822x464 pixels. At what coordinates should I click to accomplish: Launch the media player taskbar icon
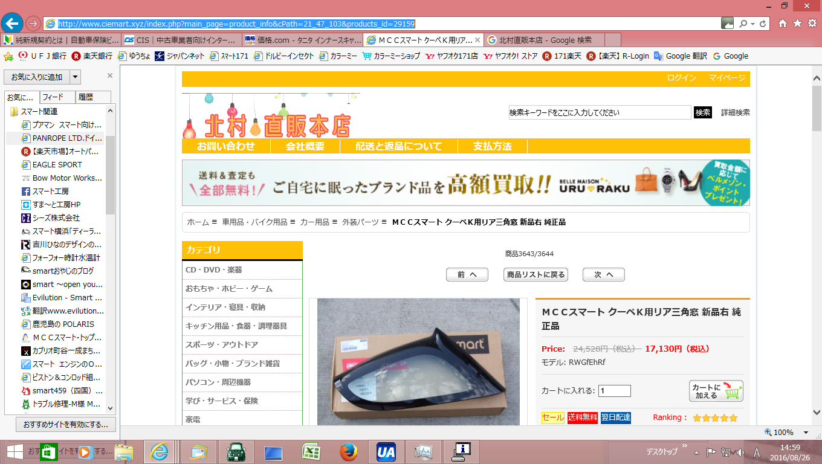pos(85,452)
